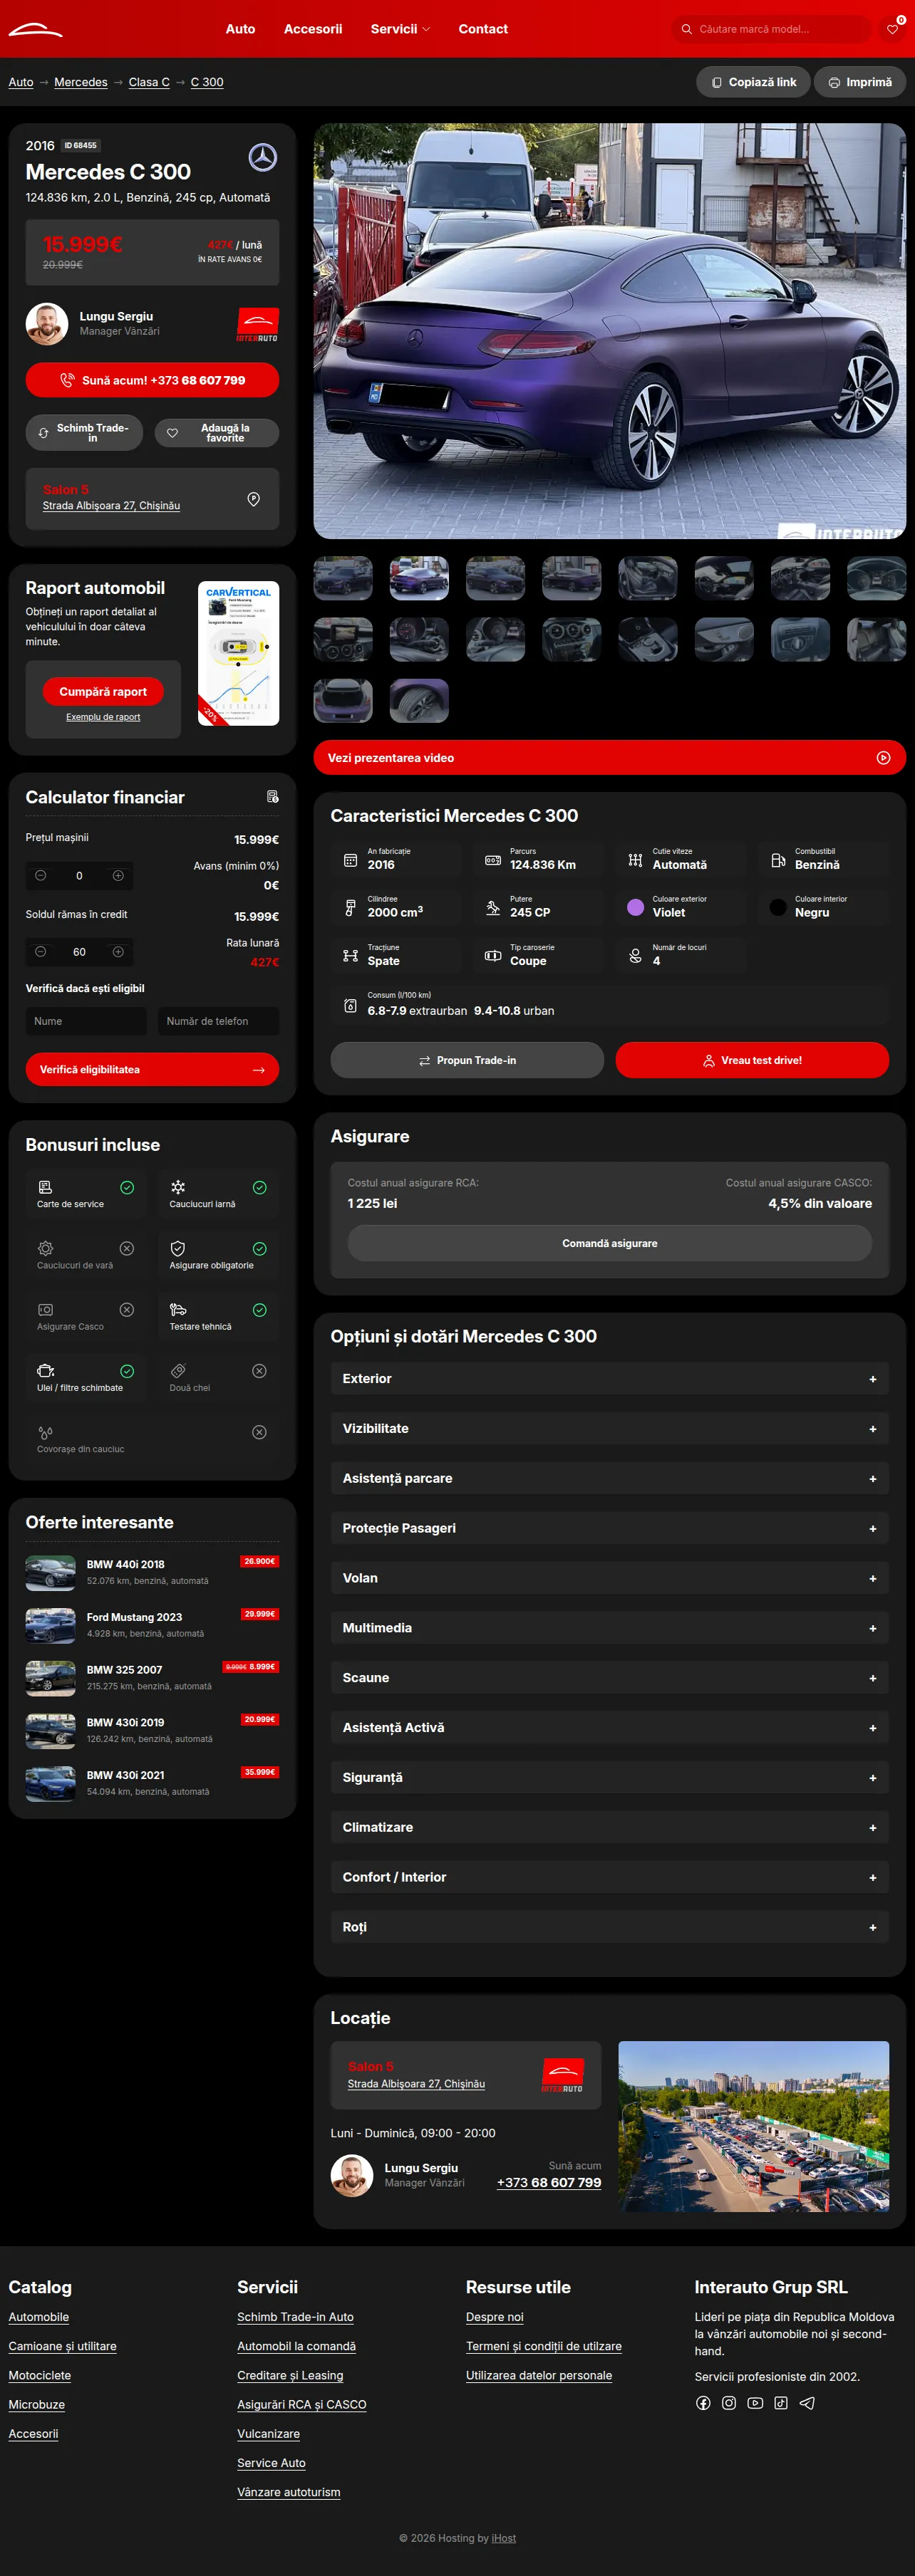915x2576 pixels.
Task: Print the page with the Imprimă button
Action: point(860,82)
